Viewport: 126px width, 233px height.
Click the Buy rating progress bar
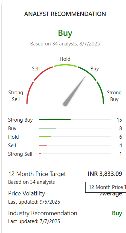75,128
